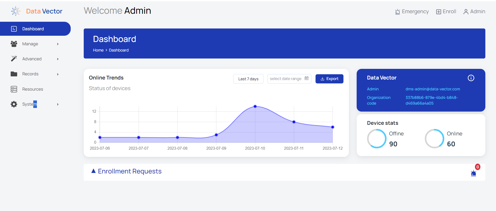
Task: Expand the Advanced submenu arrow
Action: [58, 59]
